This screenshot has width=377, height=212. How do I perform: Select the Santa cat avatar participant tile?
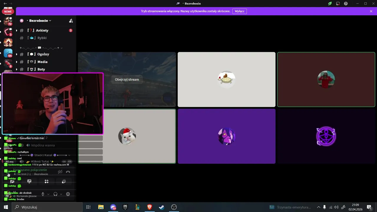tap(127, 136)
